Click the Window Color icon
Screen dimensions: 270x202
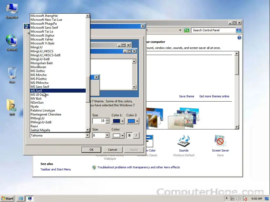pos(150,141)
